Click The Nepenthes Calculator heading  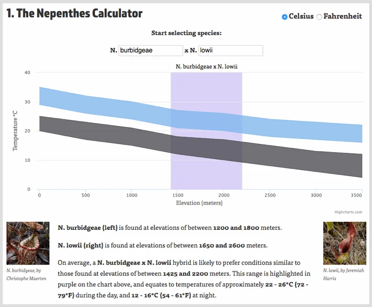[x=74, y=13]
